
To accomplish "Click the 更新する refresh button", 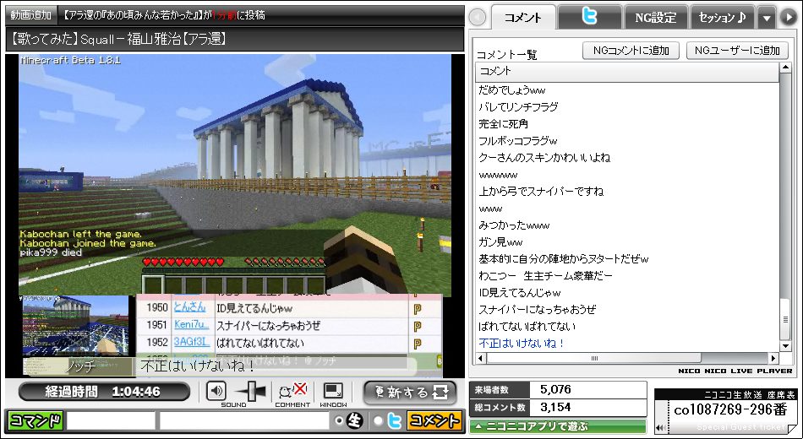I will [x=410, y=393].
